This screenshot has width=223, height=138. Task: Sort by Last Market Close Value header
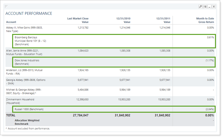click(x=78, y=20)
